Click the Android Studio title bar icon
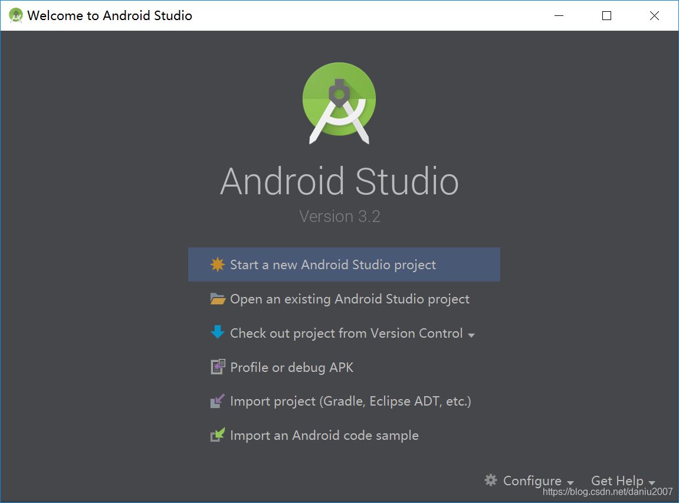Viewport: 679px width, 503px height. pos(15,15)
